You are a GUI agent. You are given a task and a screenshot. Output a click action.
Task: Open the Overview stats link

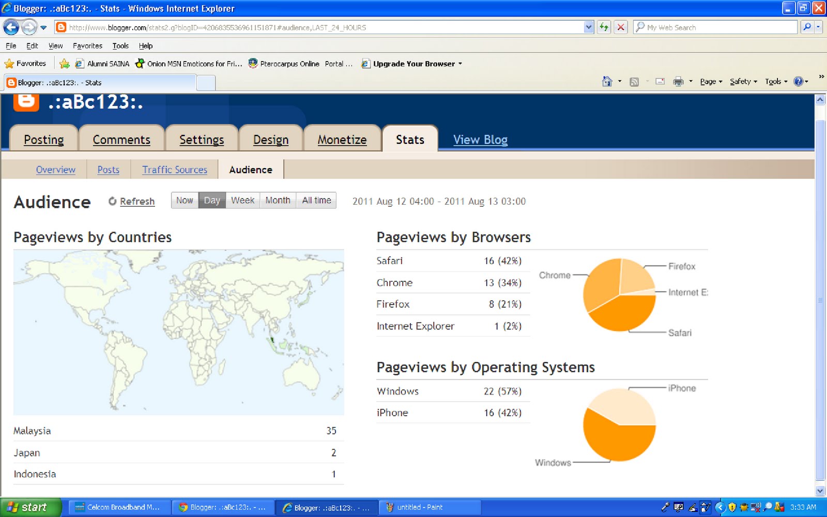pyautogui.click(x=56, y=170)
